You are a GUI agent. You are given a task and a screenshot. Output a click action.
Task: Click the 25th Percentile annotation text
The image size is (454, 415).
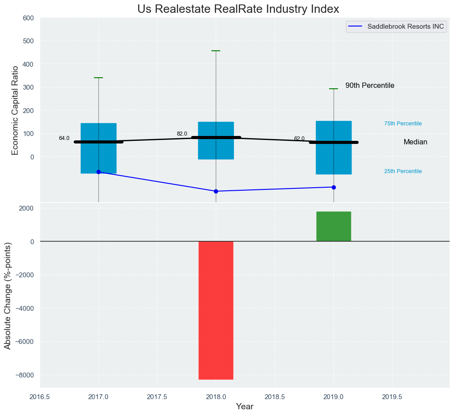point(403,171)
